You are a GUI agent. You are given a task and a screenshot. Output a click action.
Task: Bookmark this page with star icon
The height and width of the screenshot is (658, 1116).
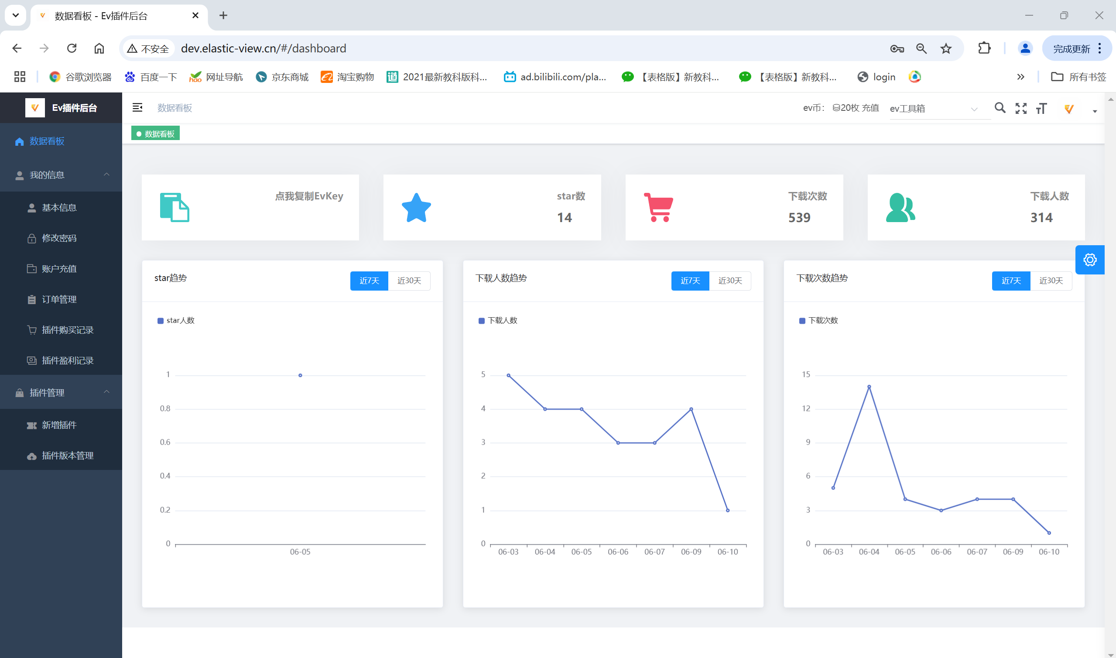point(946,48)
